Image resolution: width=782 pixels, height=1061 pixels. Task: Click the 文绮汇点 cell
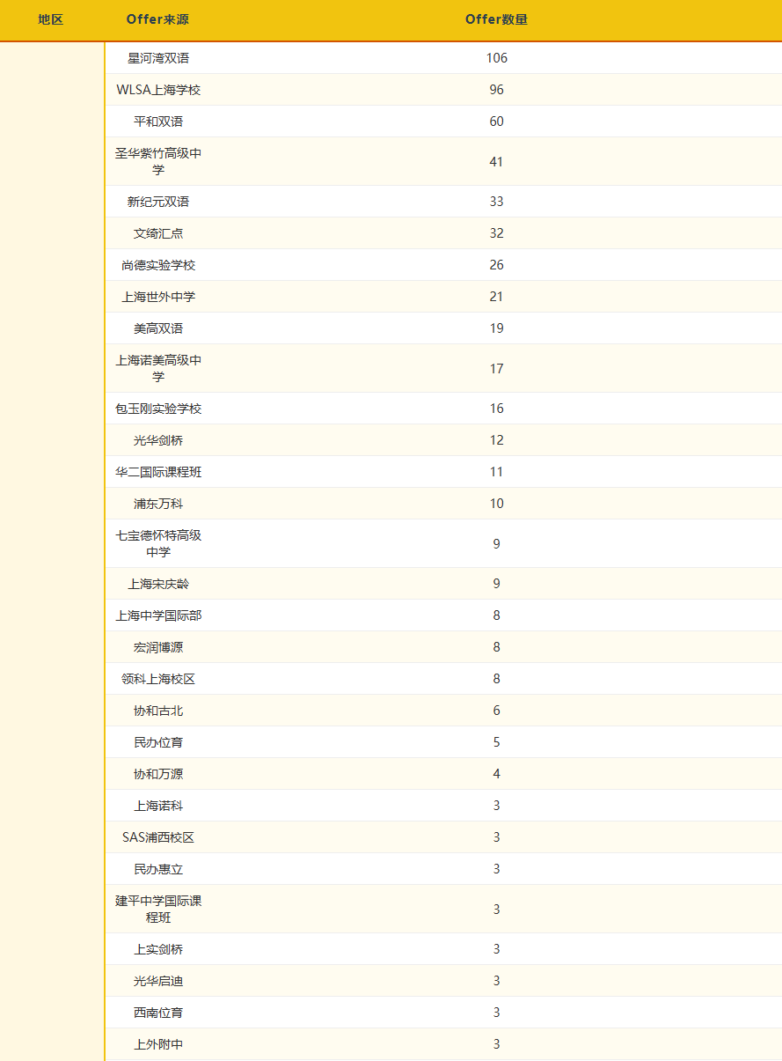coord(158,233)
